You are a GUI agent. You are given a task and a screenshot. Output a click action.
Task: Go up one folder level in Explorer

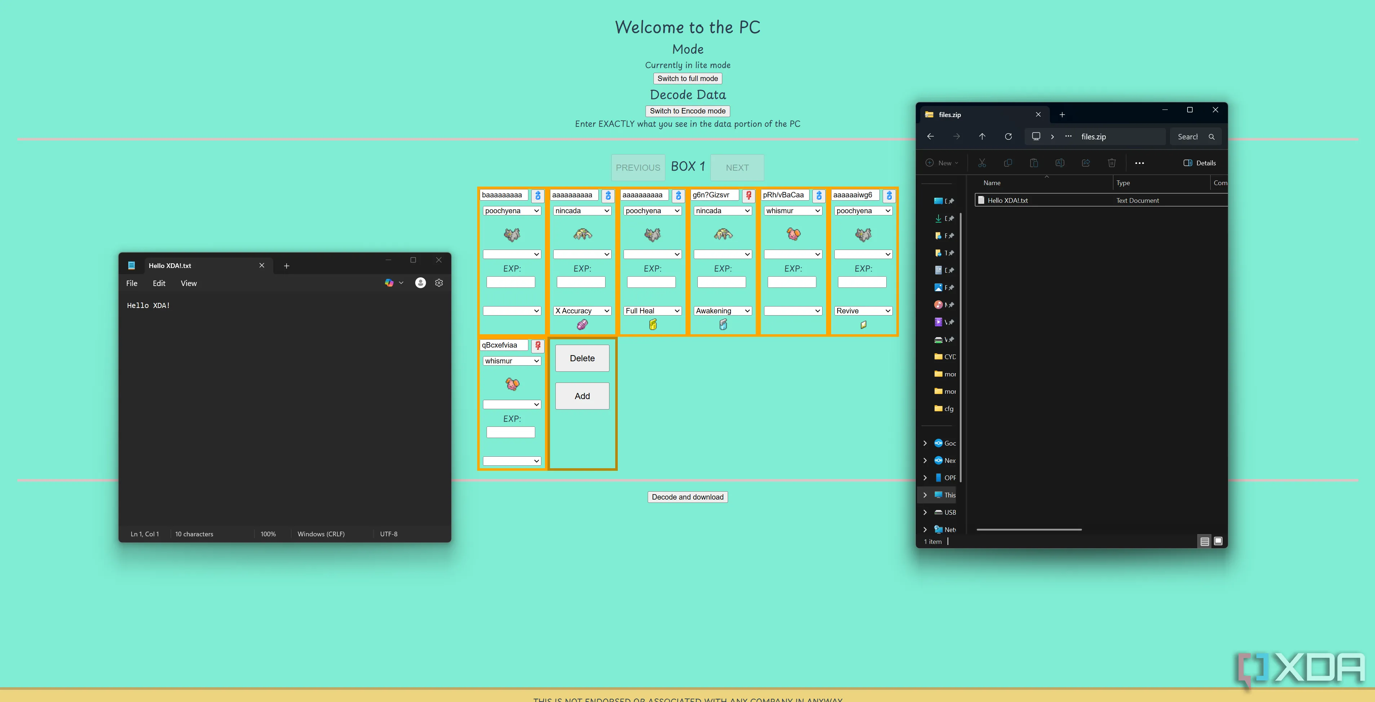[x=982, y=137]
